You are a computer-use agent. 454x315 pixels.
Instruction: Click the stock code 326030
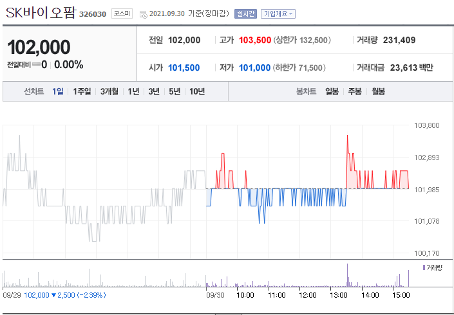93,14
